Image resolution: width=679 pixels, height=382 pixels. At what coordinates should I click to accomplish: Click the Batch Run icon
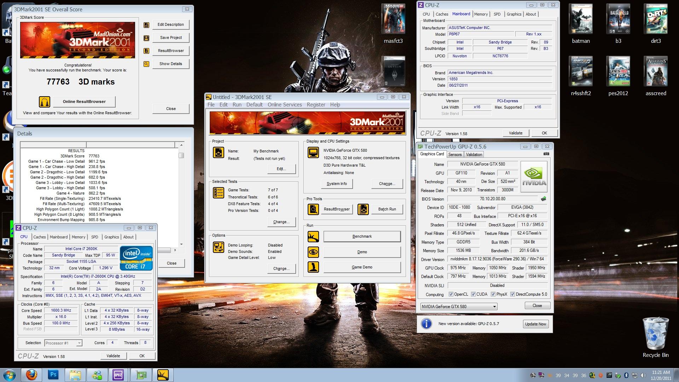(363, 209)
